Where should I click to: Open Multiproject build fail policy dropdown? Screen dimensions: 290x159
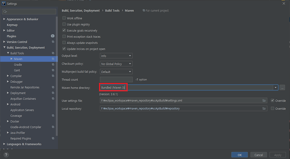point(116,72)
